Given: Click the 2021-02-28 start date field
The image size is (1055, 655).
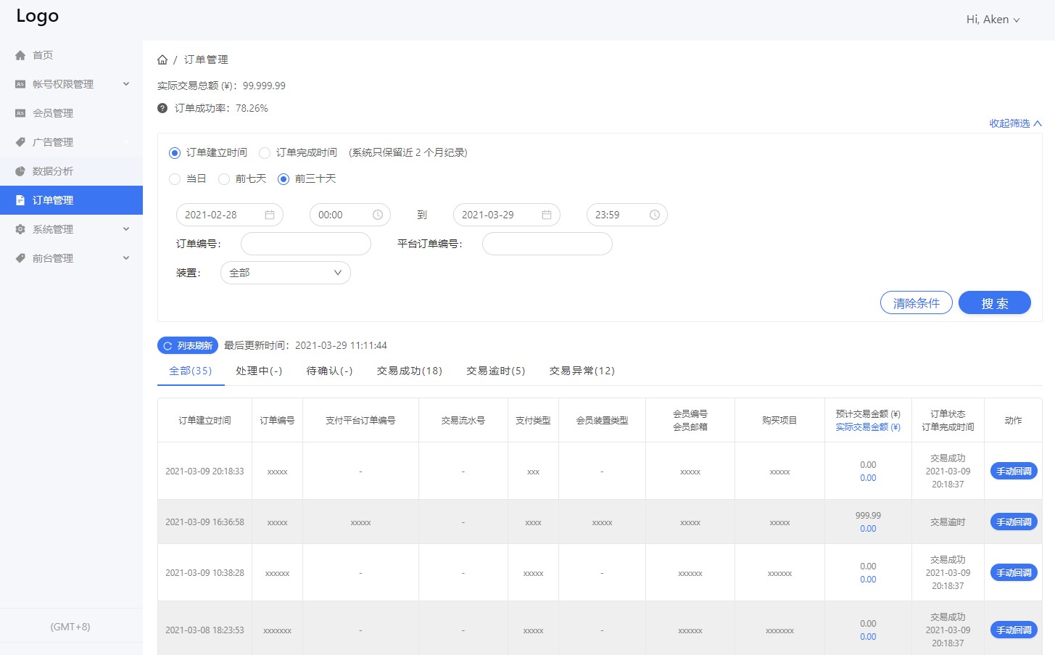Looking at the screenshot, I should pyautogui.click(x=230, y=215).
